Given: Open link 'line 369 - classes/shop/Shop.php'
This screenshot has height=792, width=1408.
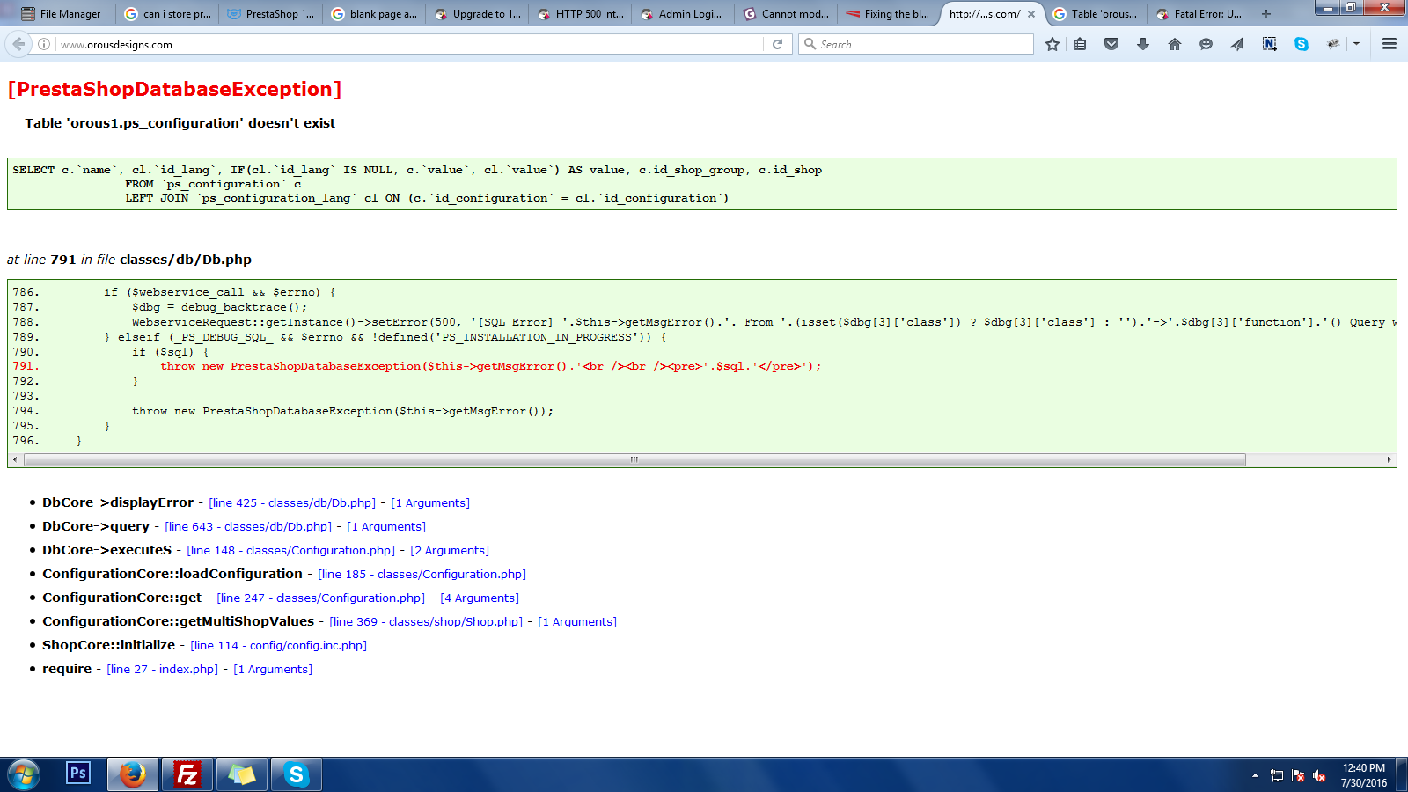Looking at the screenshot, I should coord(426,622).
